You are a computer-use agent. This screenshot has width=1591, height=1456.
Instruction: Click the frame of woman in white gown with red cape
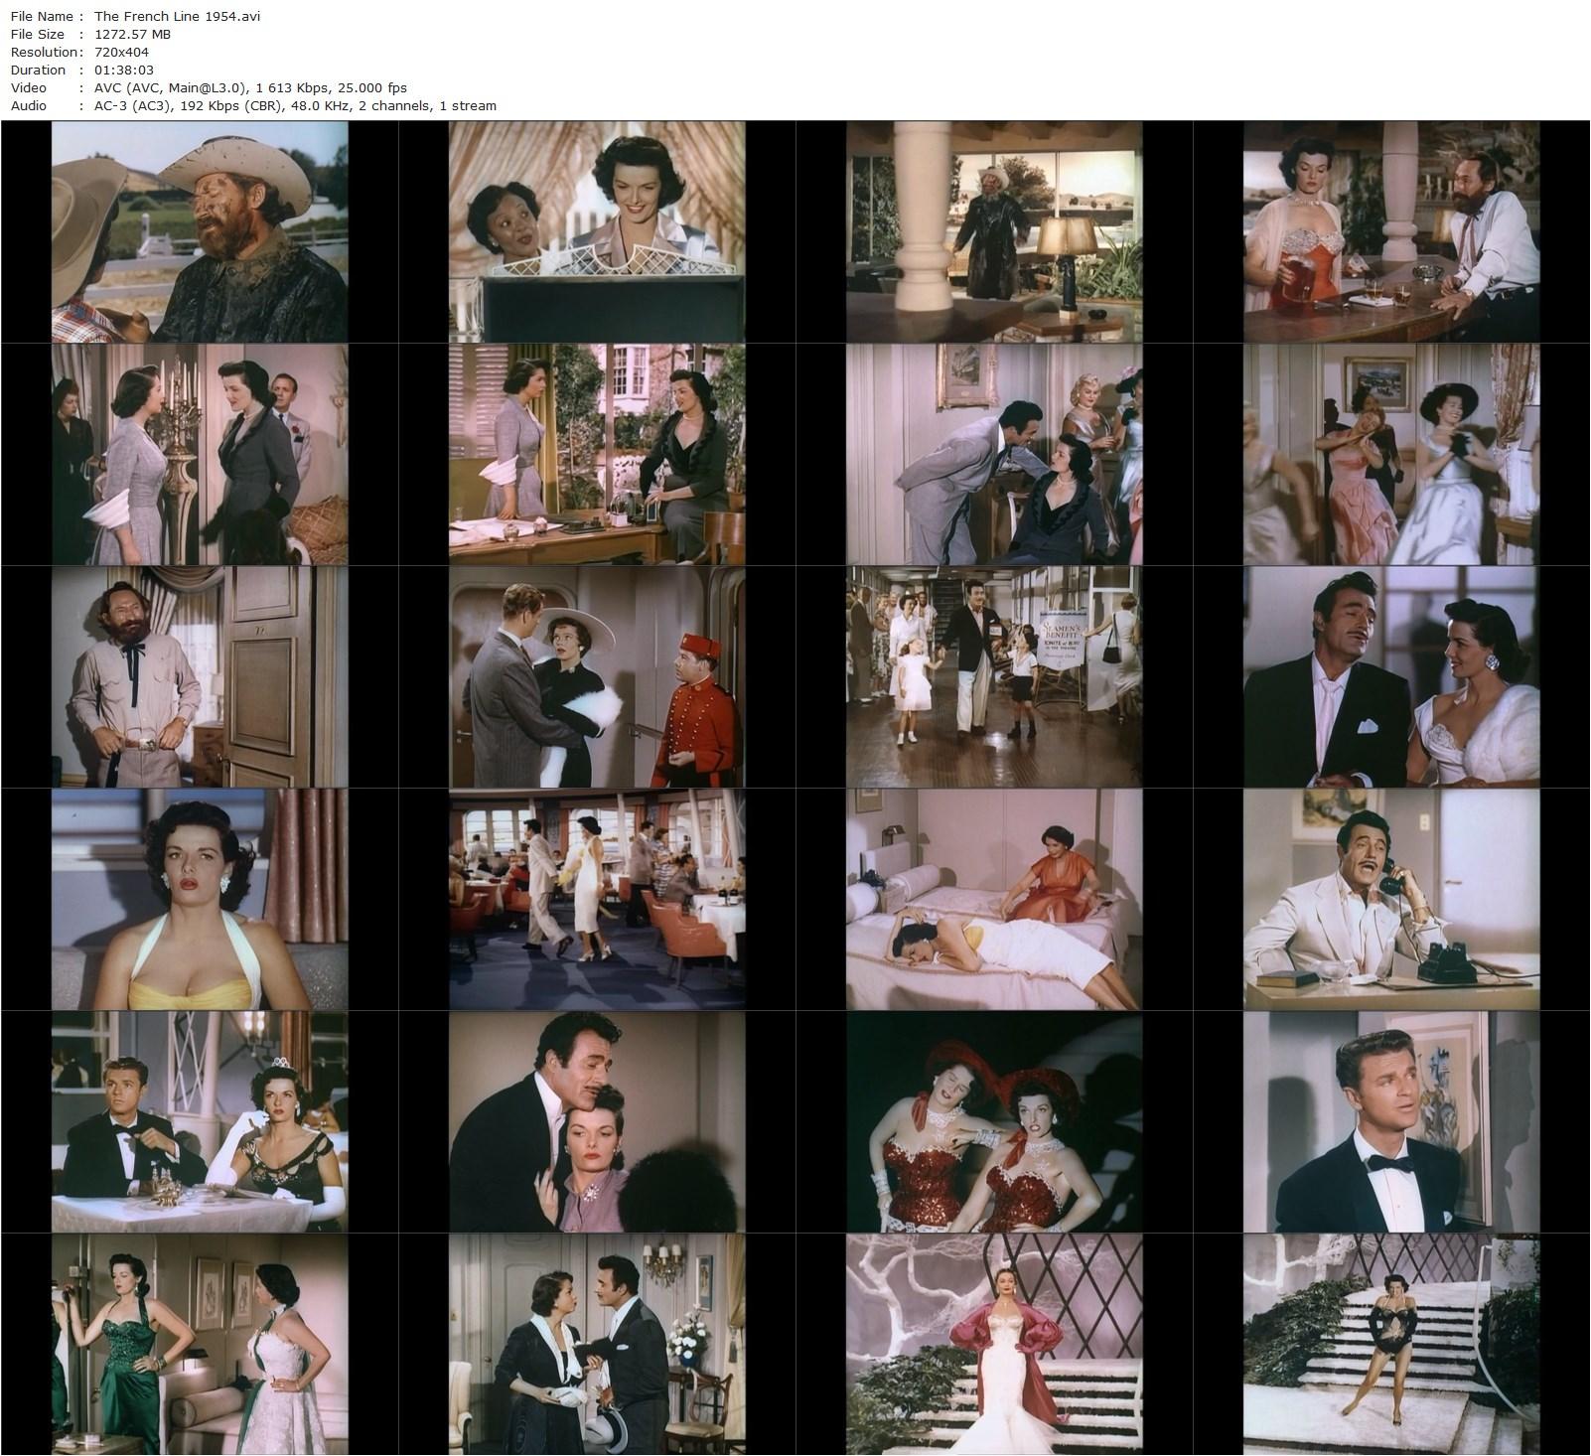(994, 1345)
